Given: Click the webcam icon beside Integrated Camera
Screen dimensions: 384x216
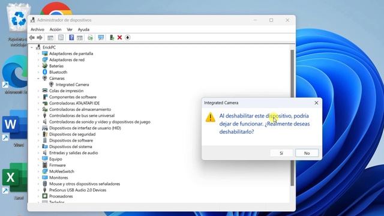Looking at the screenshot, I should click(x=51, y=85).
